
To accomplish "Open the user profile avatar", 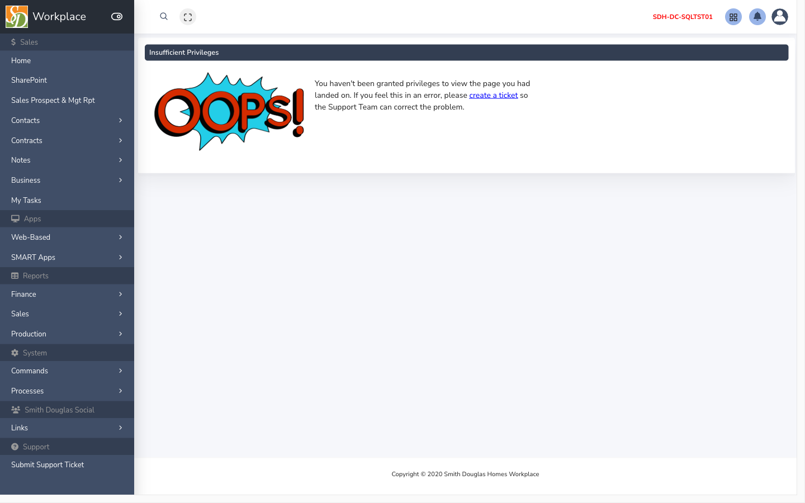I will point(780,17).
